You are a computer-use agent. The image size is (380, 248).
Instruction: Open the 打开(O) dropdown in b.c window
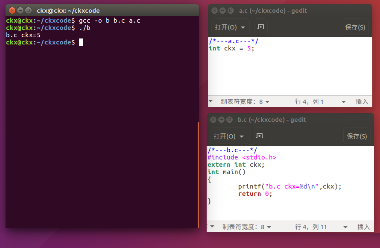coord(228,136)
